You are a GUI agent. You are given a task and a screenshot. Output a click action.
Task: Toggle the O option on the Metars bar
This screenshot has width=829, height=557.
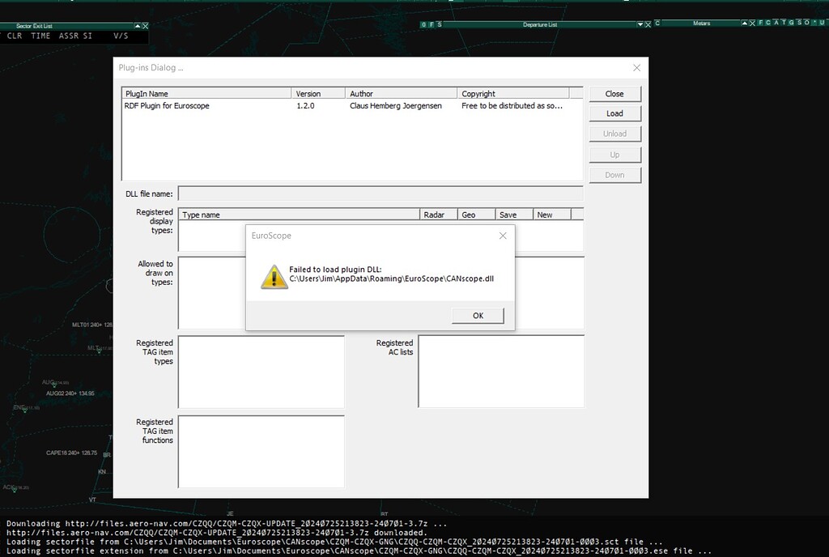point(806,23)
